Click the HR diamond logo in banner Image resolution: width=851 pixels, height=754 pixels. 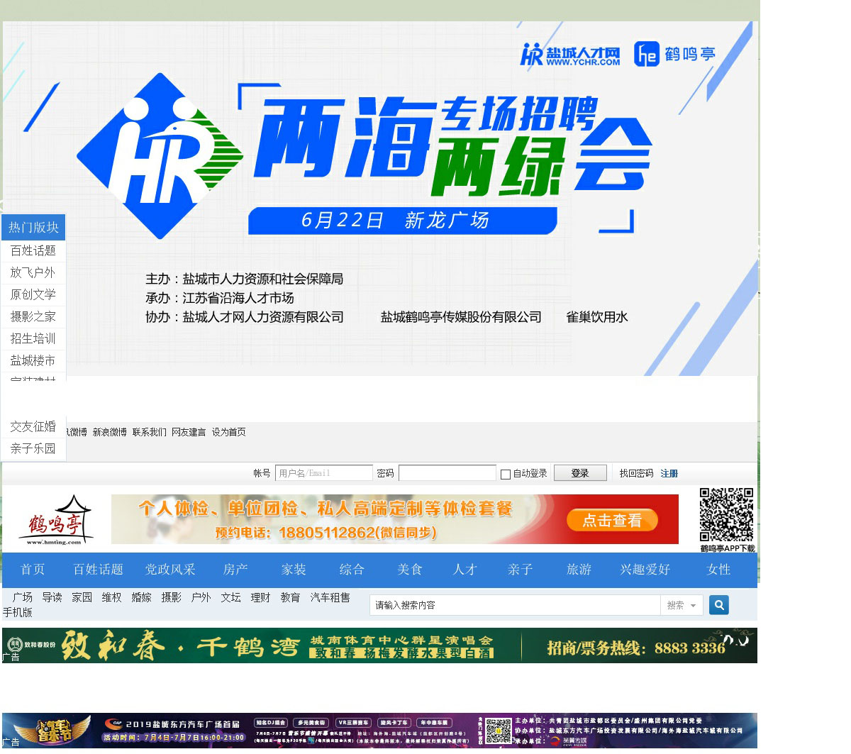[x=160, y=156]
